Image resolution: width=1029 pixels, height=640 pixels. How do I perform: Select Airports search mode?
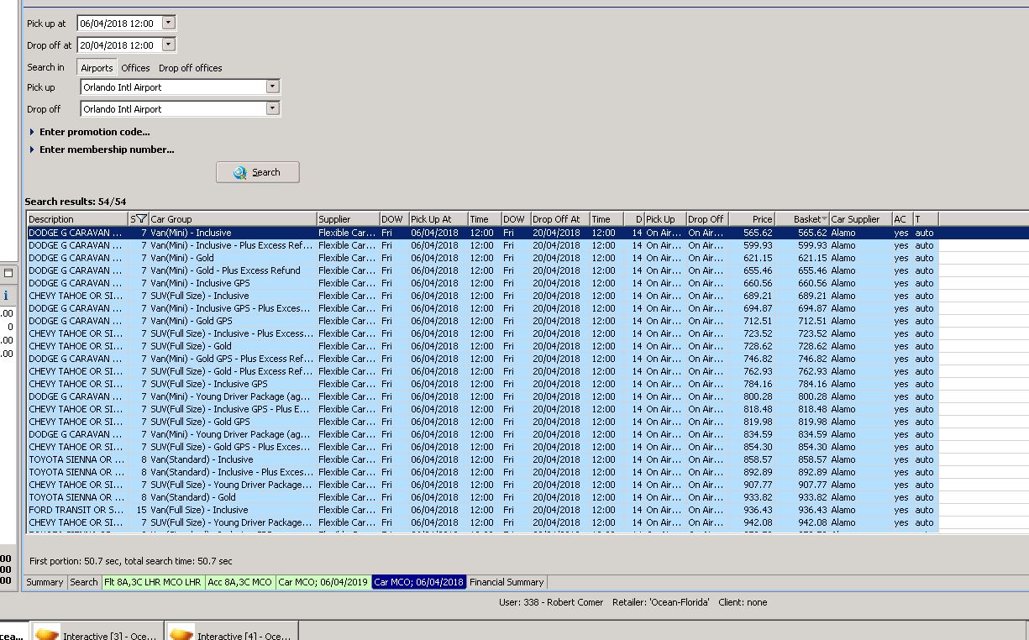[x=97, y=68]
